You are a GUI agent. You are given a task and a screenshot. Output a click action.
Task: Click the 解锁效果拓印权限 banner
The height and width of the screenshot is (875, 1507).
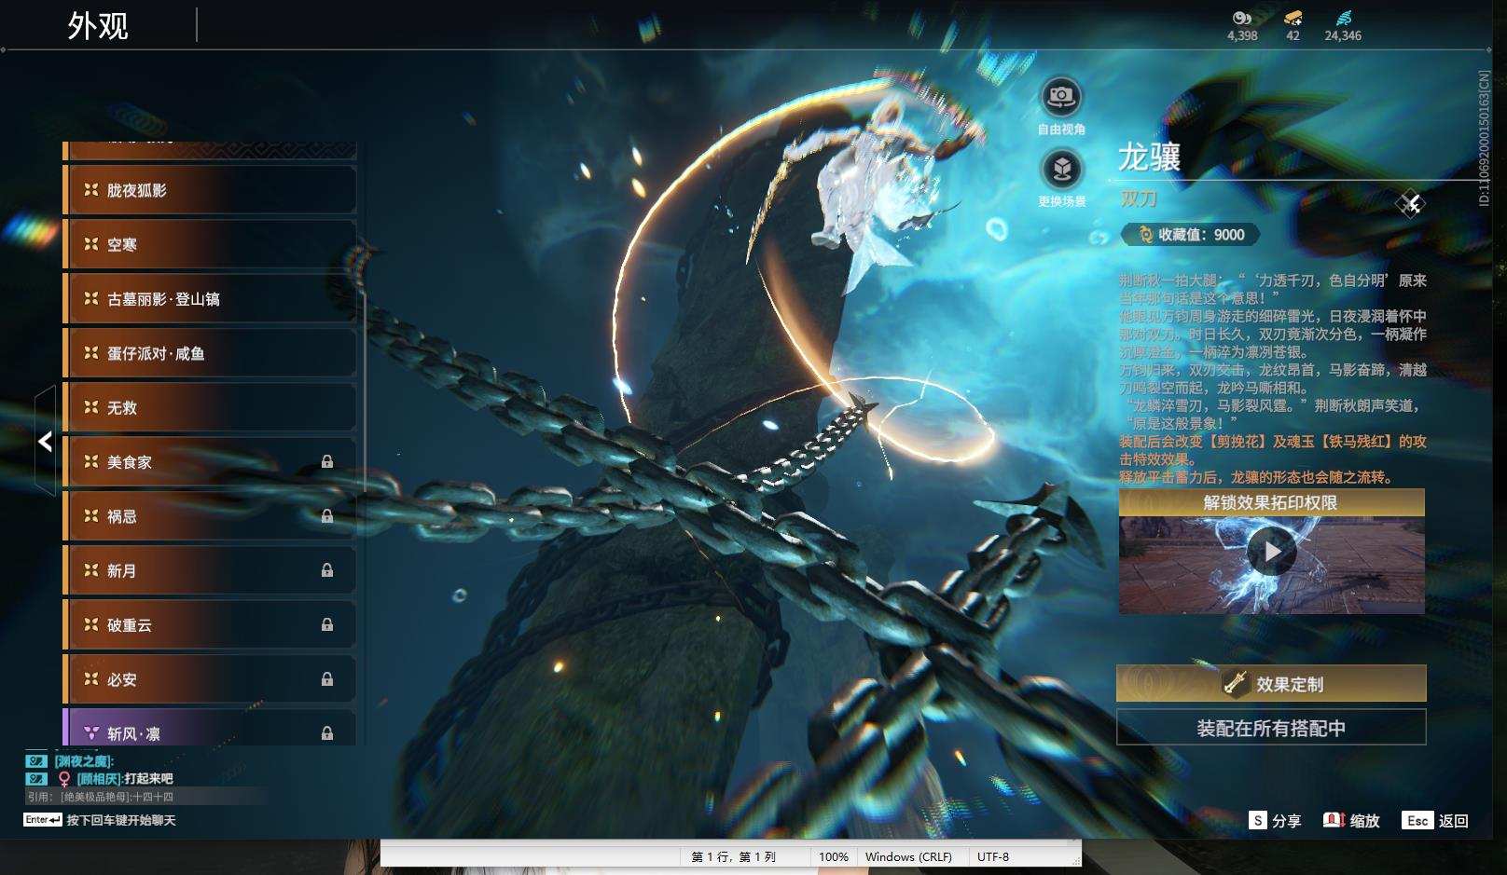point(1271,503)
